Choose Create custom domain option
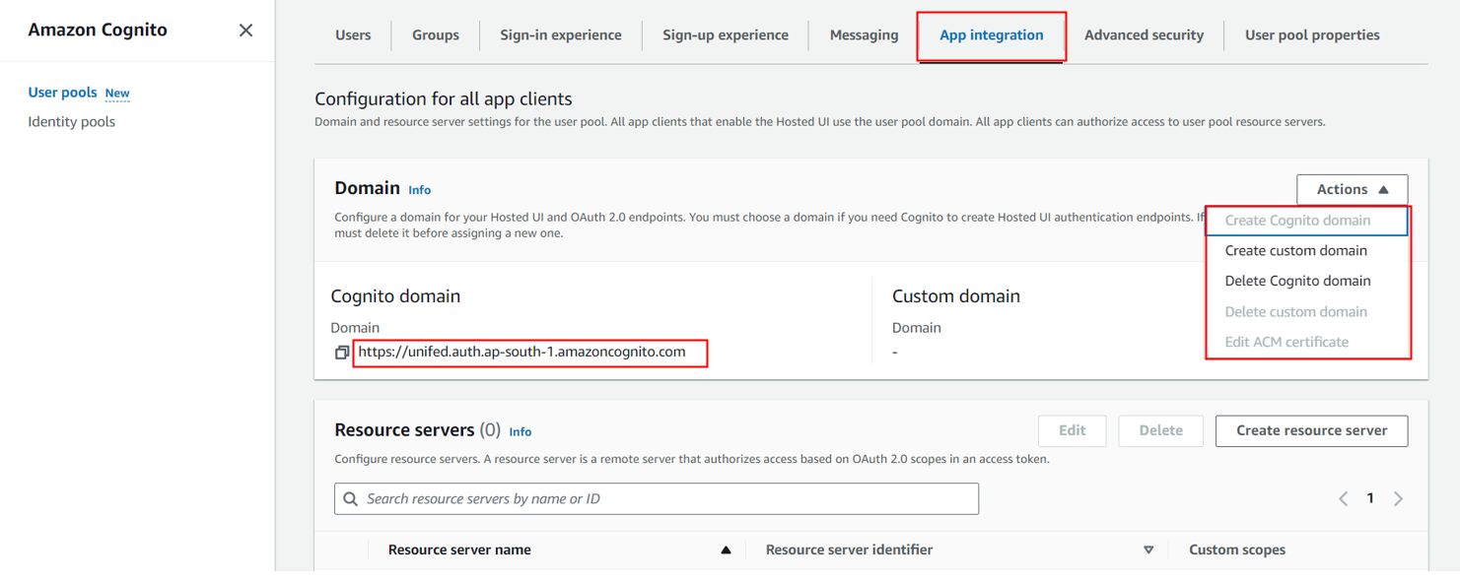 coord(1307,251)
